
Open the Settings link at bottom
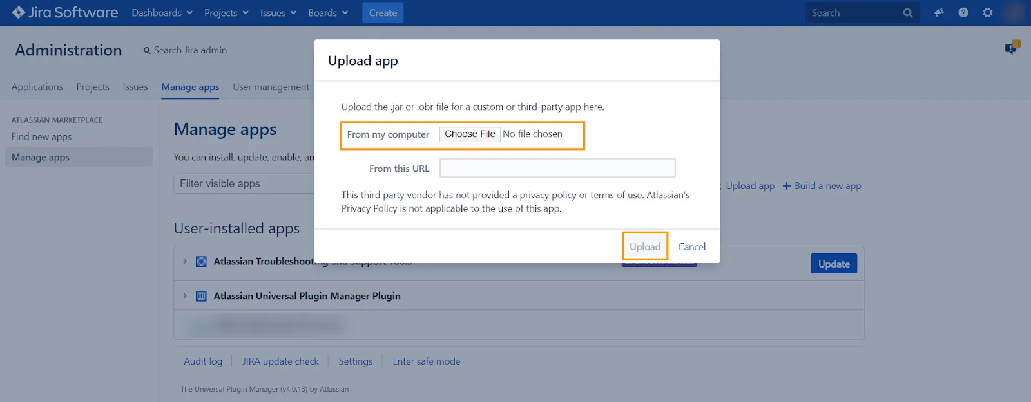pos(356,361)
